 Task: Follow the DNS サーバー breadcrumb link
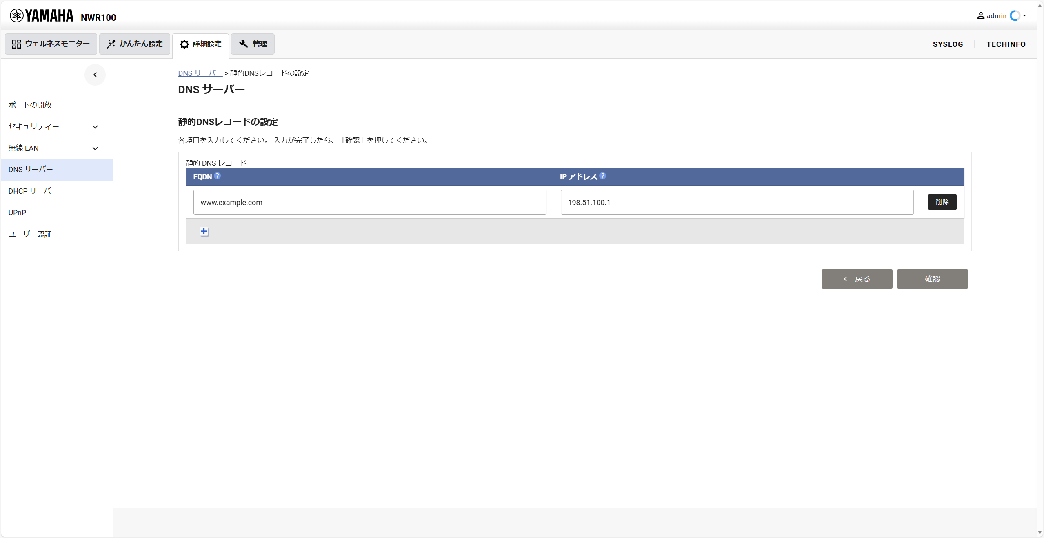point(200,73)
